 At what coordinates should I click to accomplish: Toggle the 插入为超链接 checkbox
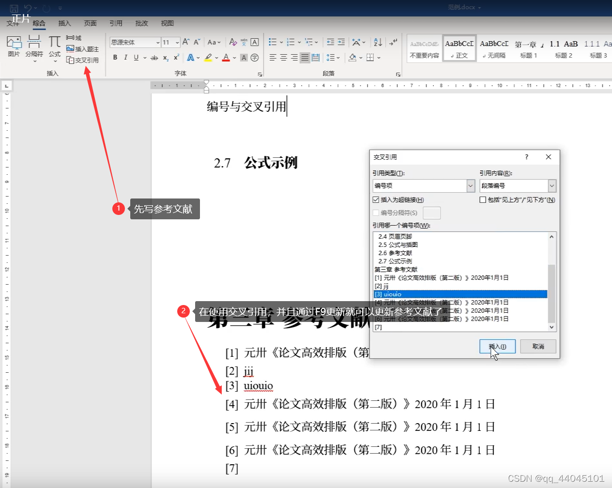coord(376,199)
